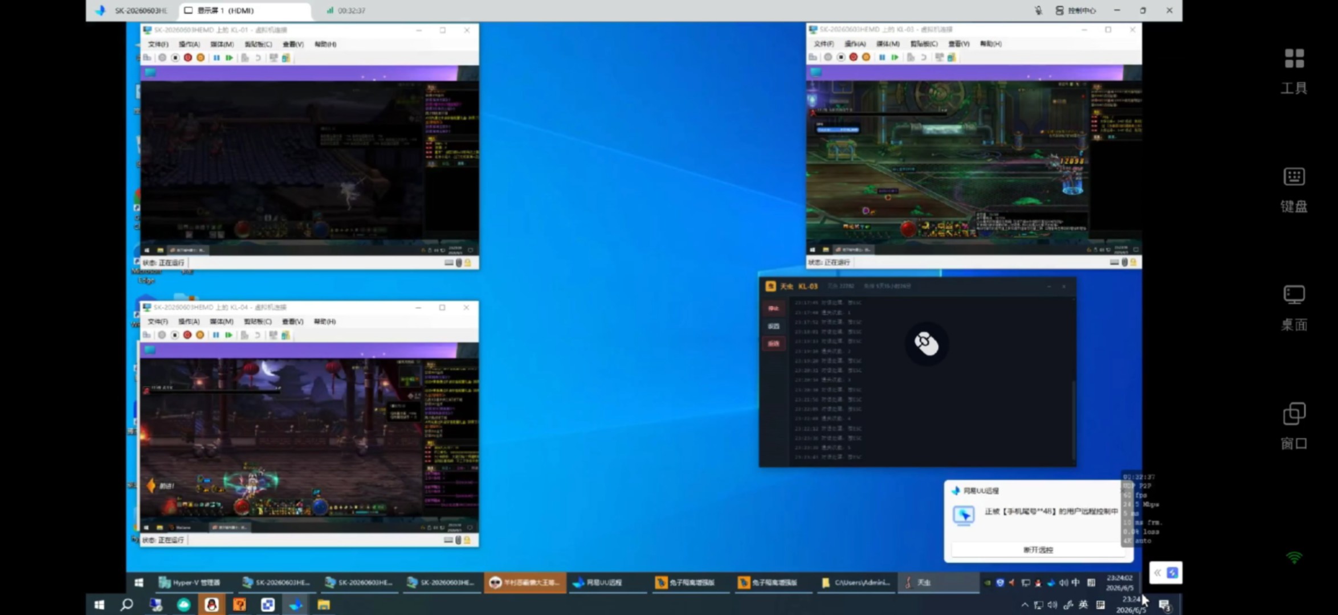Open 操作(A) menu in the KL-01 window
Screen dimensions: 1338x615
(189, 44)
